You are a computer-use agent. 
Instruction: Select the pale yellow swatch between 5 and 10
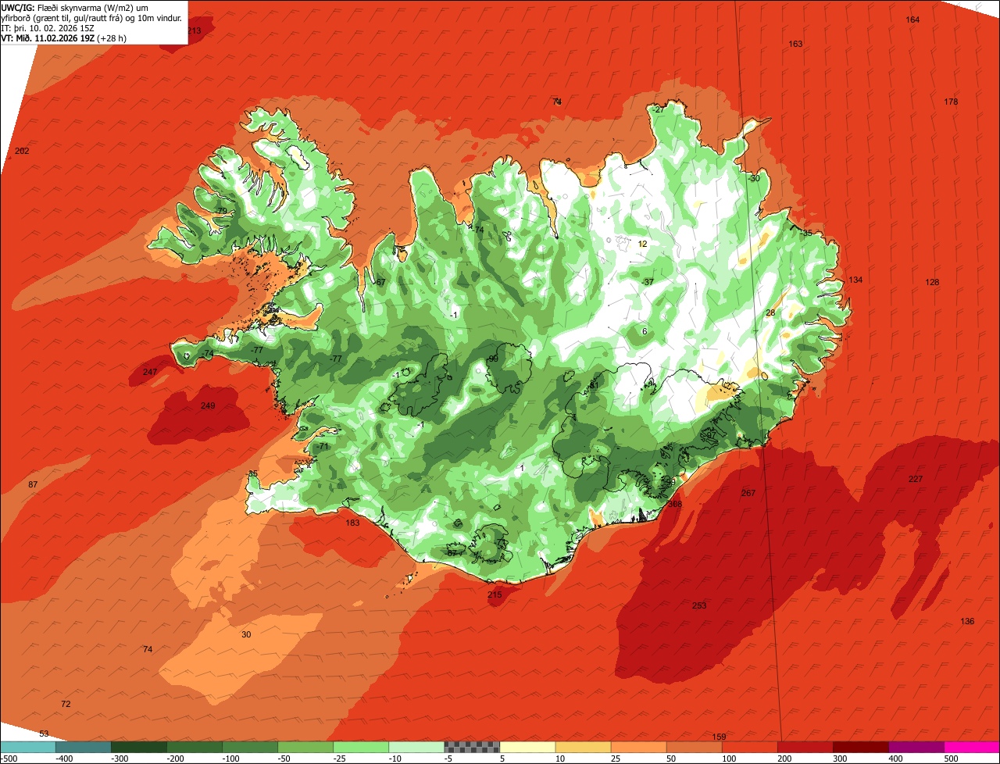coord(527,747)
